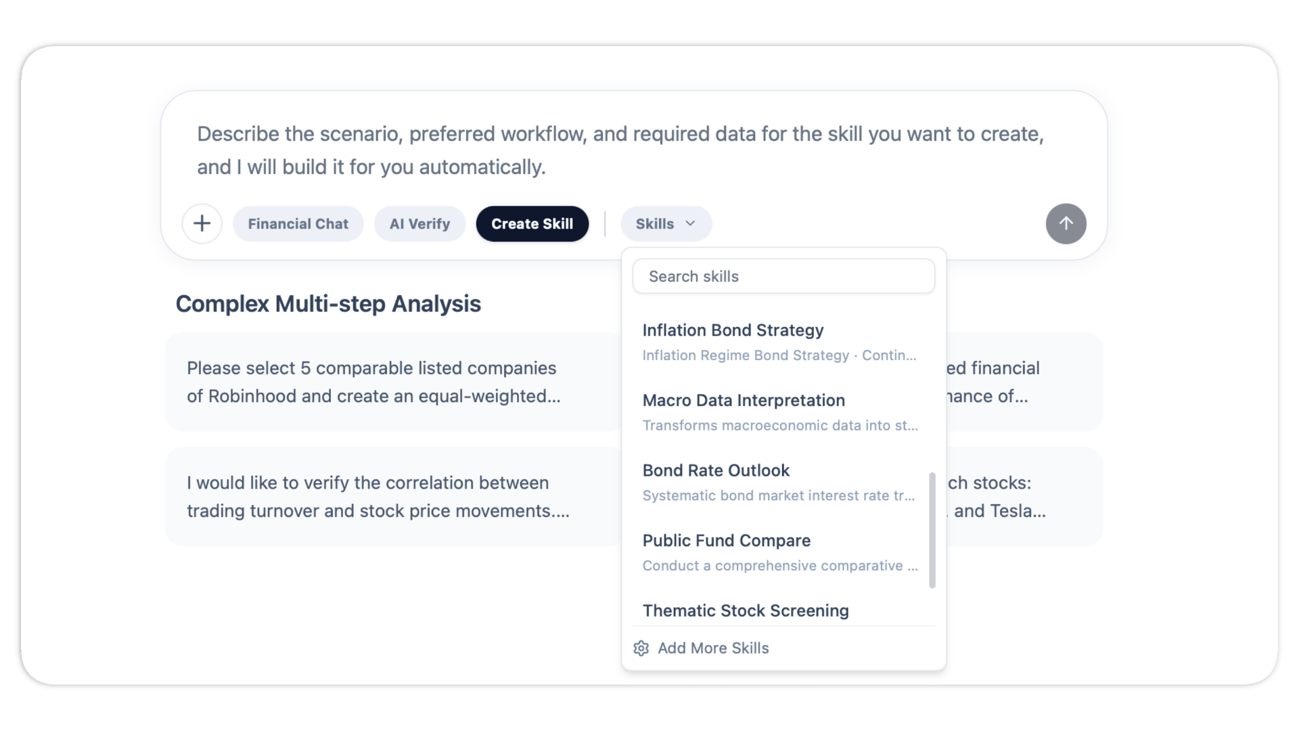The image size is (1299, 731).
Task: Enable the AI Verify mode
Action: tap(419, 224)
